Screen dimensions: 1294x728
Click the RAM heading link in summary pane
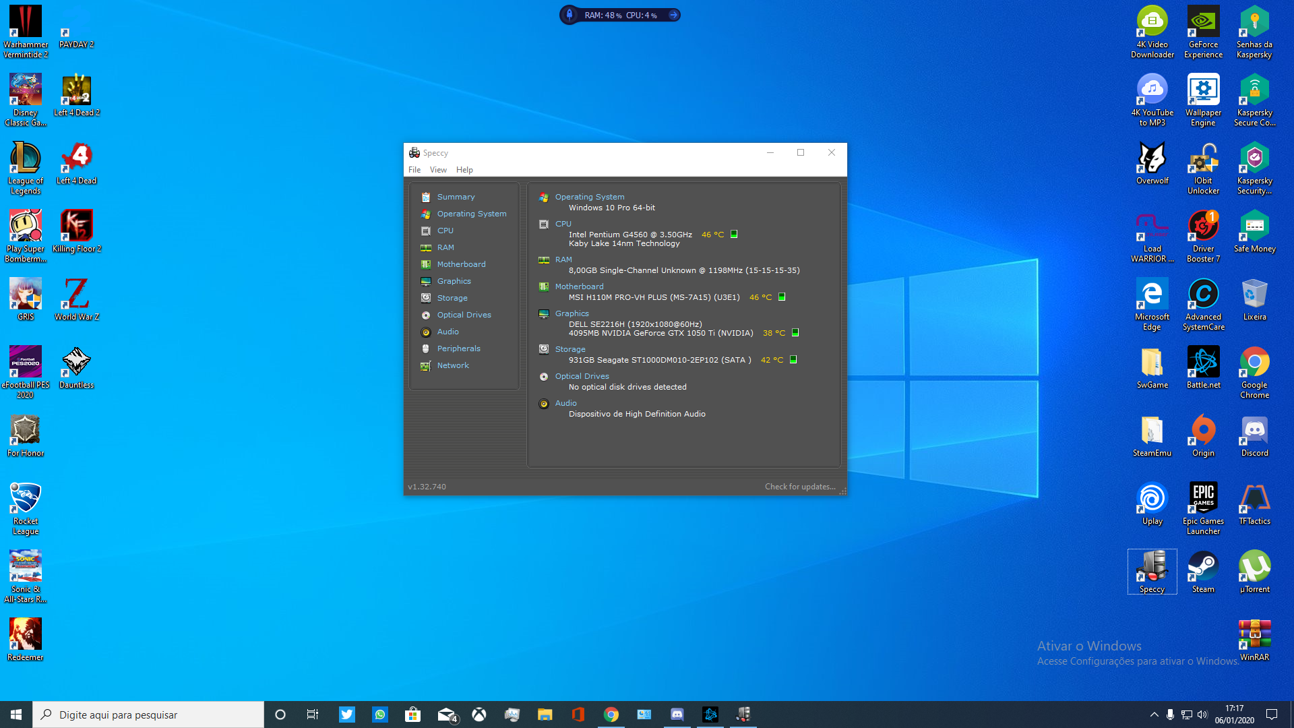563,260
